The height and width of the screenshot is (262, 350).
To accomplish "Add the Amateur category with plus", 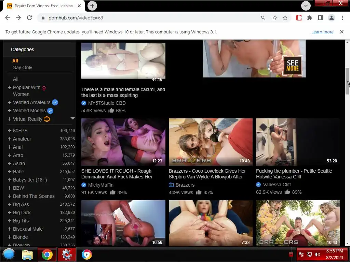I will point(10,139).
